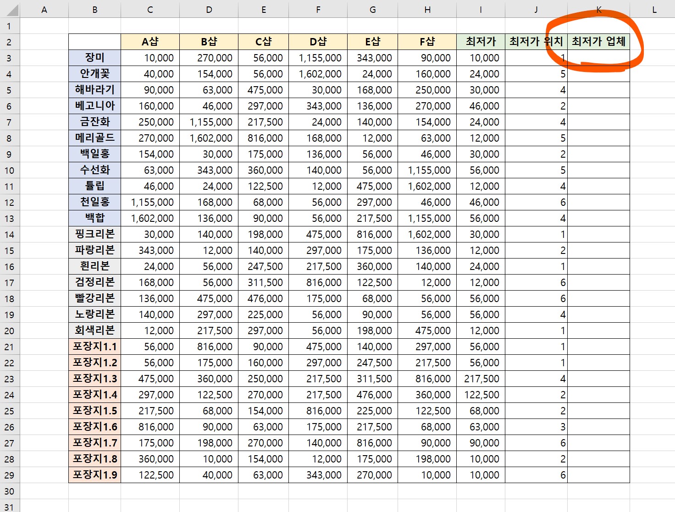
Task: Click the 백합 row label
Action: point(94,218)
